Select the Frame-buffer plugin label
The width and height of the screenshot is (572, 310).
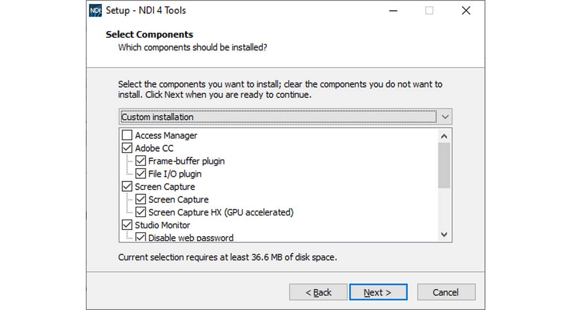(186, 161)
